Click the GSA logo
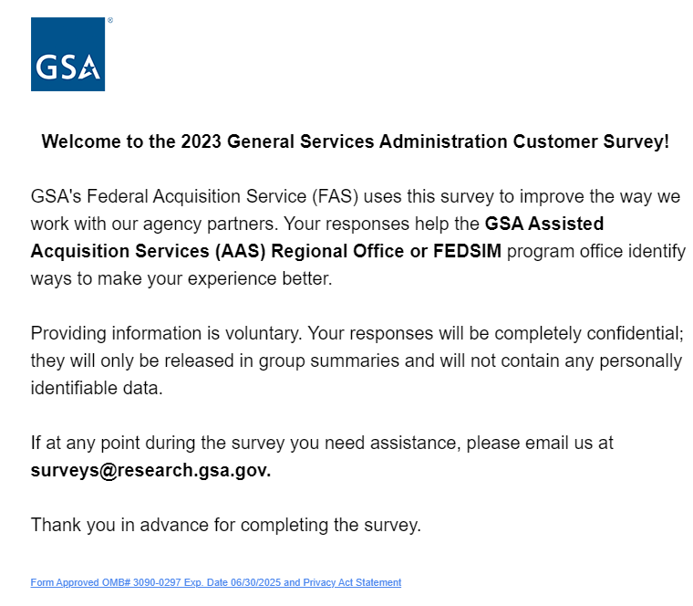This screenshot has height=606, width=693. (67, 54)
